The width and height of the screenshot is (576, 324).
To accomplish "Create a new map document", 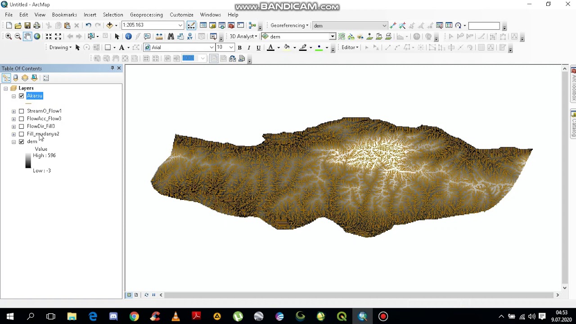I will (9, 26).
